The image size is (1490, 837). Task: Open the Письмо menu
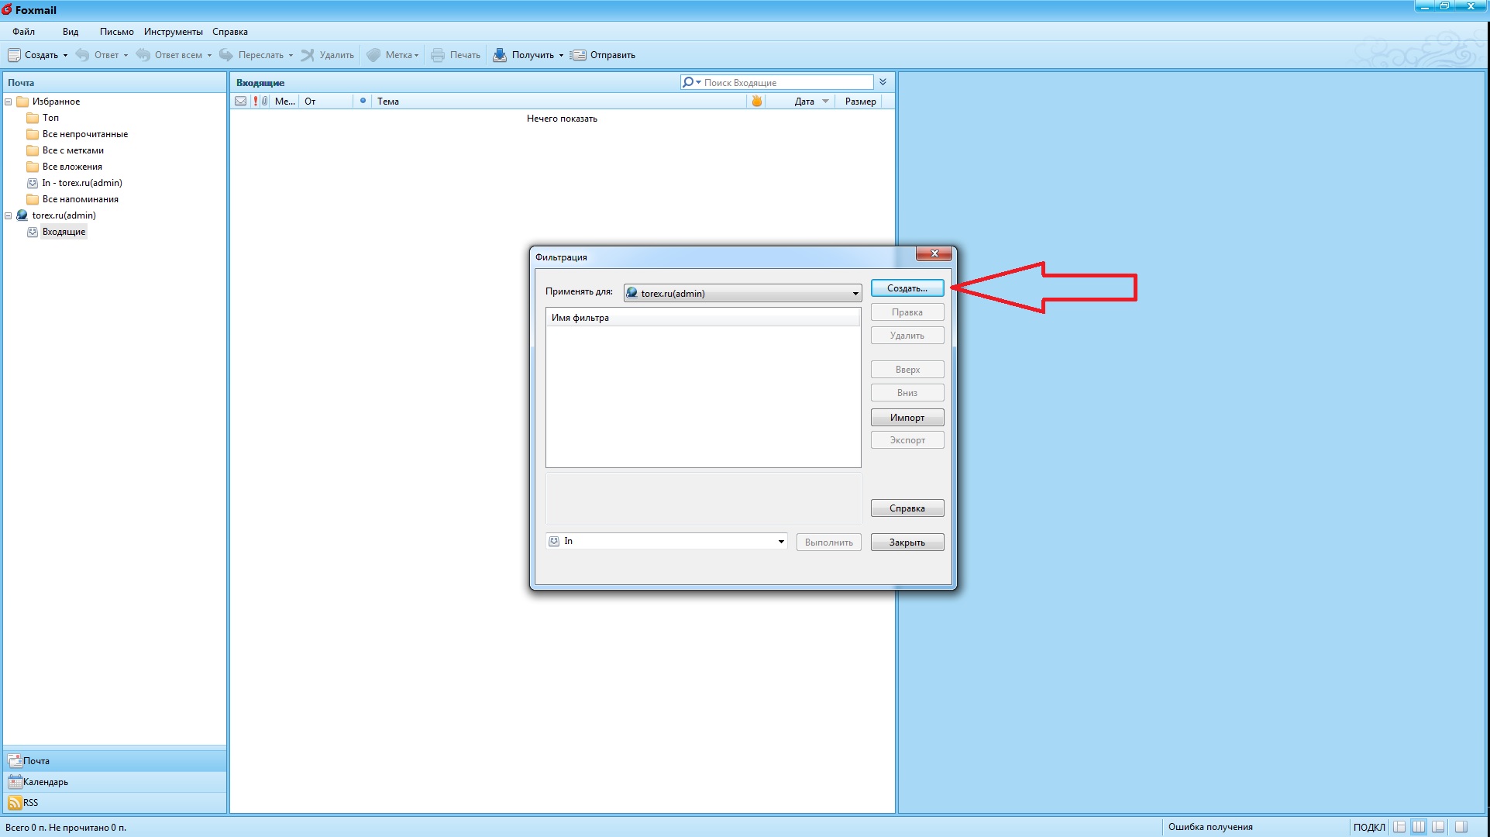click(116, 32)
